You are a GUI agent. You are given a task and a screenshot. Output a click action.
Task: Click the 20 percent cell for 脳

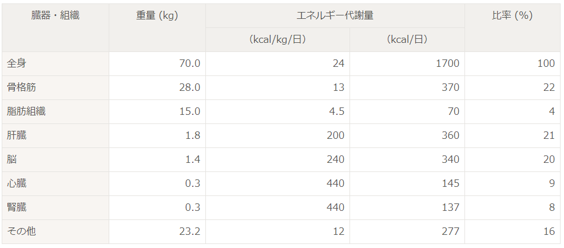(x=513, y=159)
